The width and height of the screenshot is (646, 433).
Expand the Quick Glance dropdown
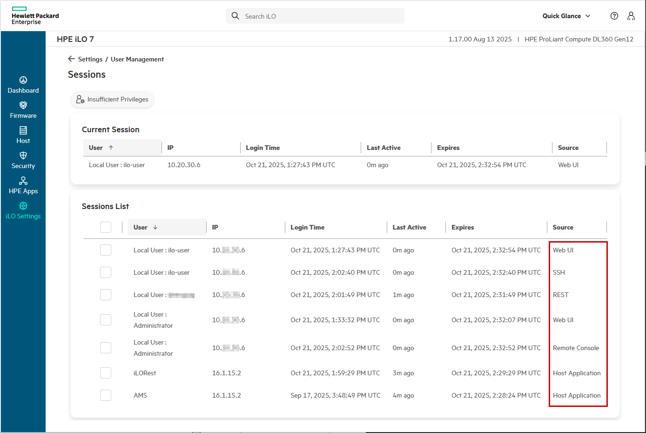point(566,16)
